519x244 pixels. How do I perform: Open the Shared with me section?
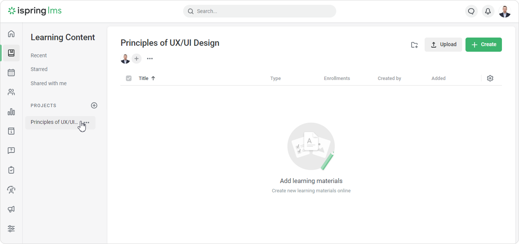click(48, 83)
